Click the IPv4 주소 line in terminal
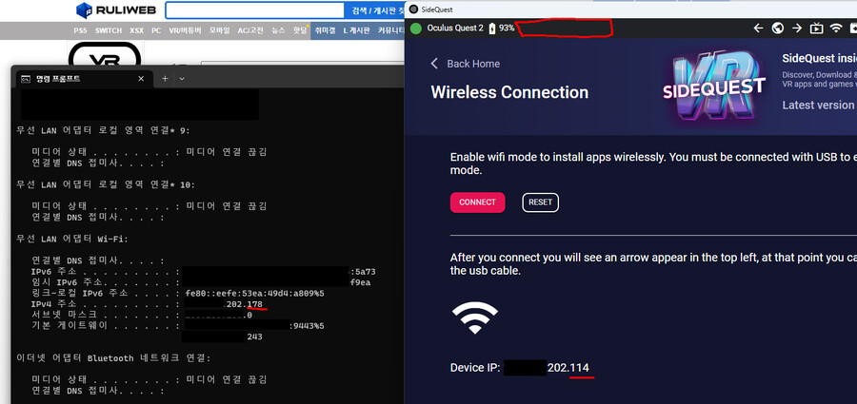This screenshot has height=404, width=857. pyautogui.click(x=148, y=304)
